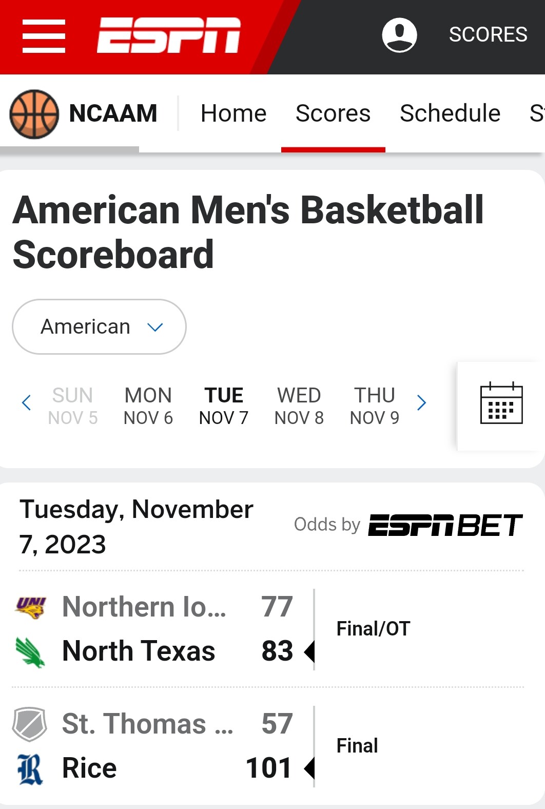Click the St. Thomas shield logo
Image resolution: width=545 pixels, height=809 pixels.
pos(30,724)
